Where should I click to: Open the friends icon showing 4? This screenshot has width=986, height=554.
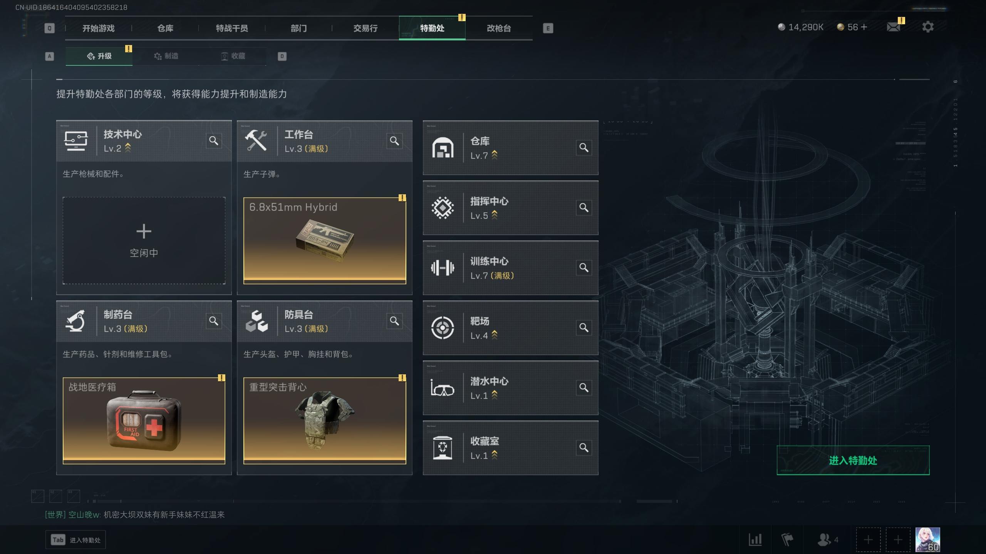(827, 540)
